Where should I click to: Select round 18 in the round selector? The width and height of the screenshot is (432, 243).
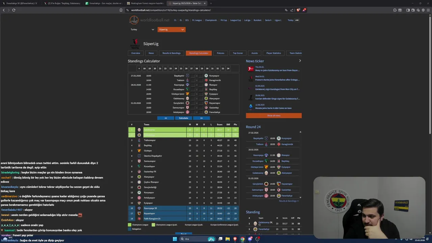(x=144, y=69)
